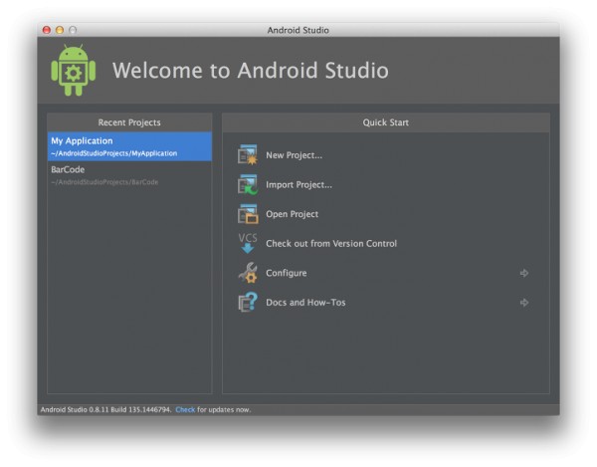Open the Configure submenu label
Screen dimensions: 597x467
click(287, 273)
